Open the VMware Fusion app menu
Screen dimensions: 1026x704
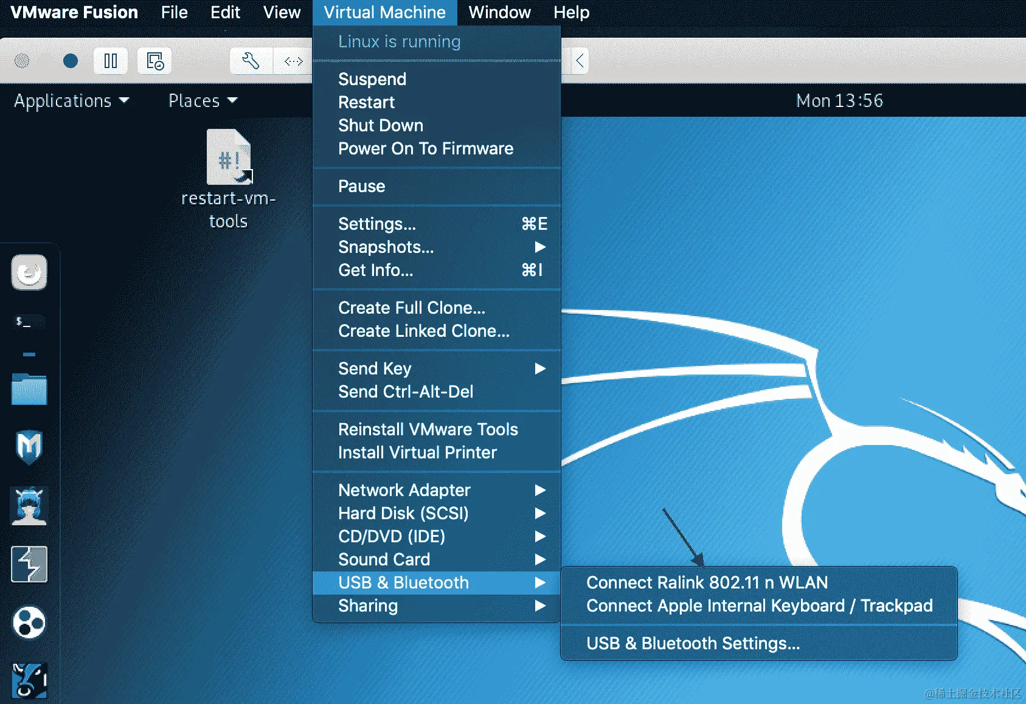(74, 12)
